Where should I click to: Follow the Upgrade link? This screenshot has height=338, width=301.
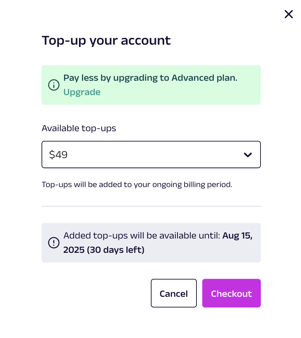point(82,92)
